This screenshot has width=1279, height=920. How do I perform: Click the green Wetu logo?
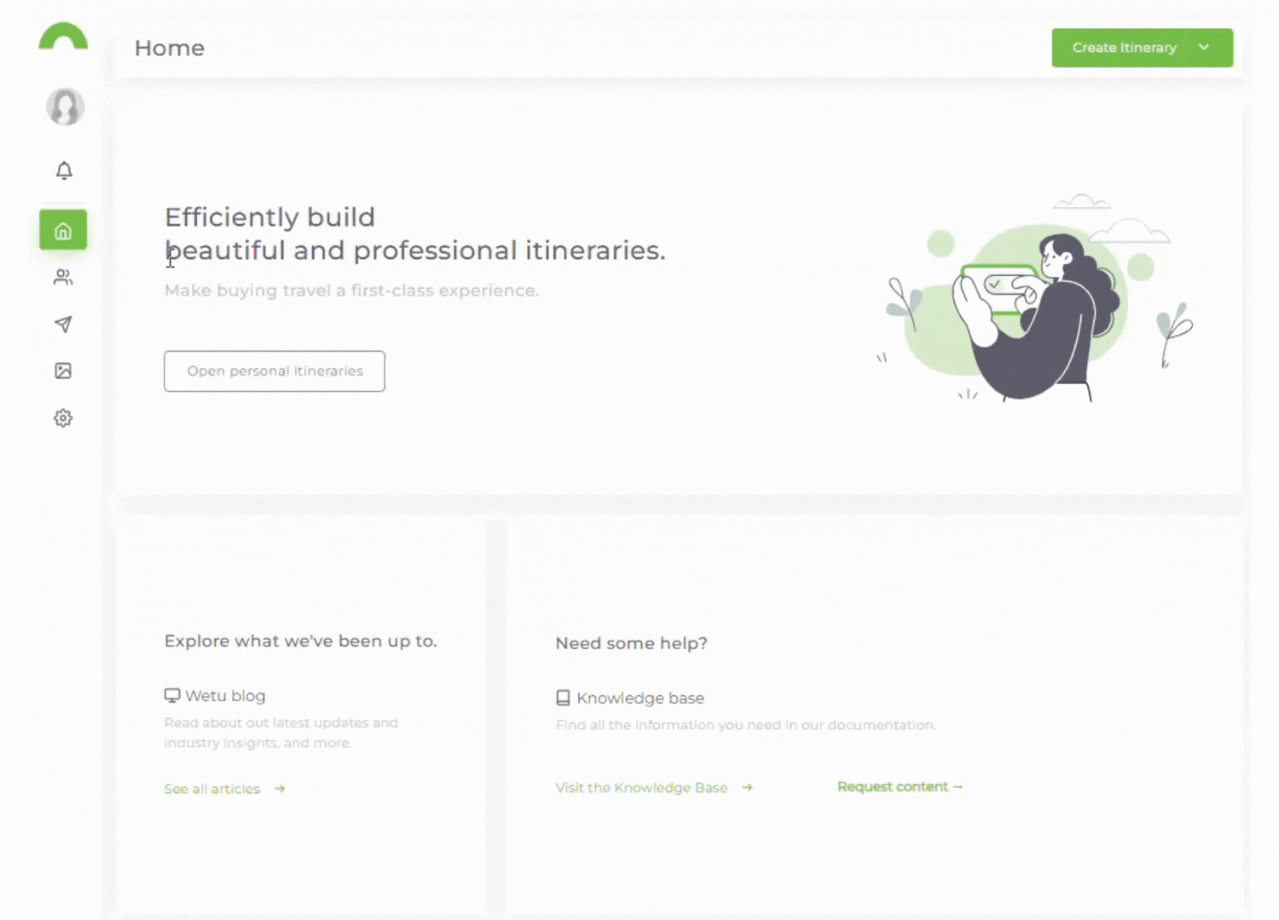(x=63, y=36)
